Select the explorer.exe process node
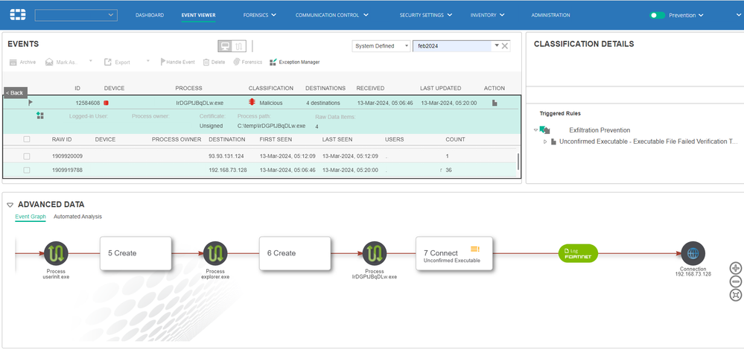The image size is (744, 350). [215, 253]
